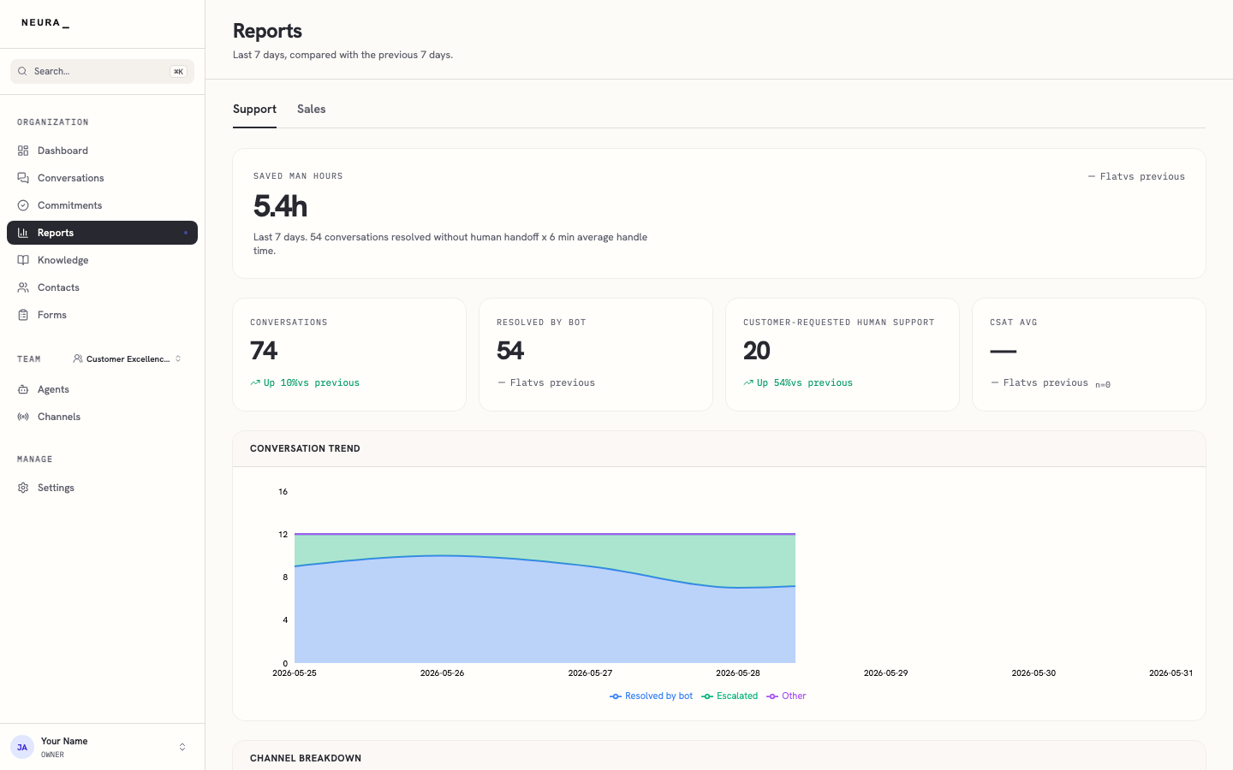Click the Forms clipboard icon

(23, 315)
